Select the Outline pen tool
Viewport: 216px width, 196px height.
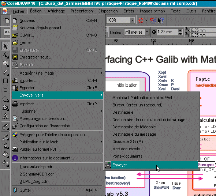click(x=5, y=146)
